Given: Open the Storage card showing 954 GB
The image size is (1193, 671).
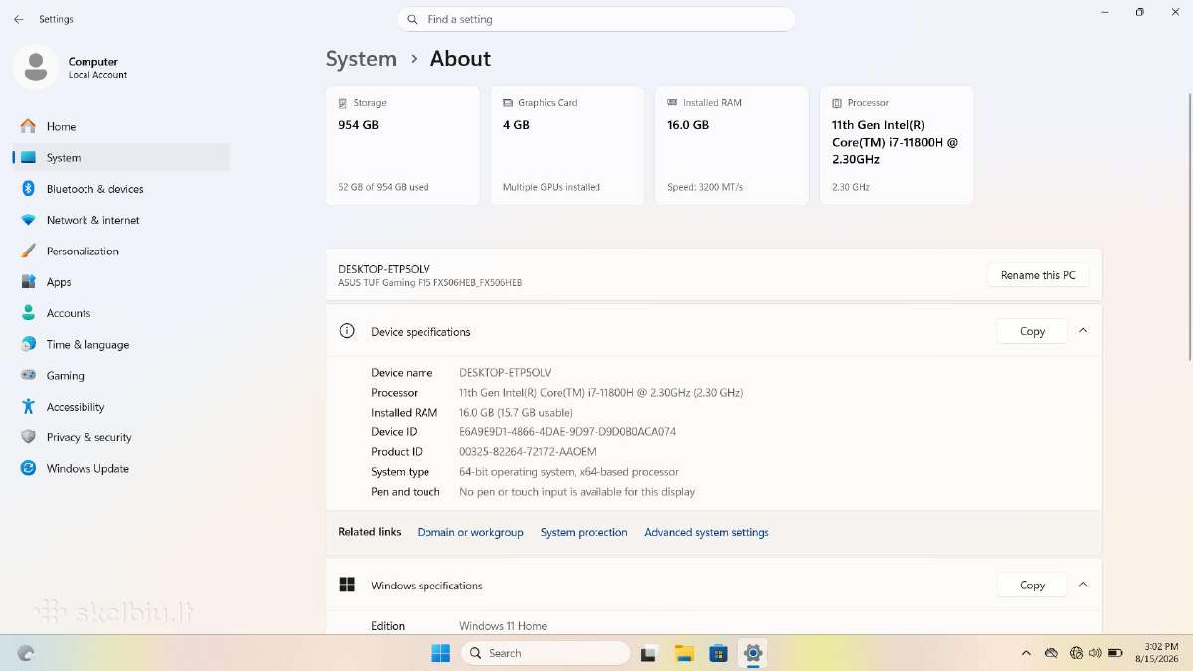Looking at the screenshot, I should tap(403, 145).
